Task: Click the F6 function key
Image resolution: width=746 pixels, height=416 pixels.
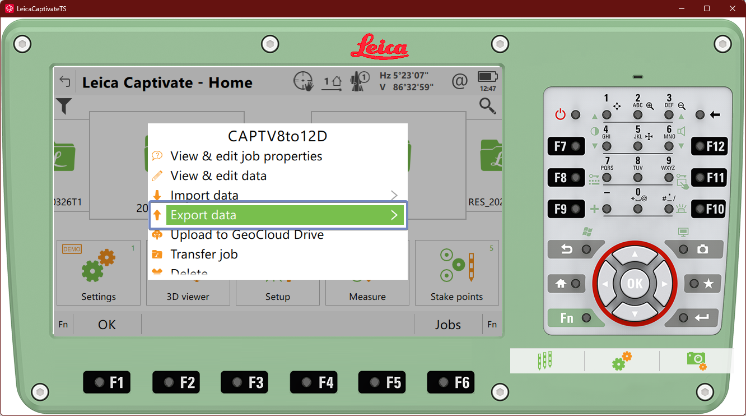Action: pyautogui.click(x=451, y=382)
